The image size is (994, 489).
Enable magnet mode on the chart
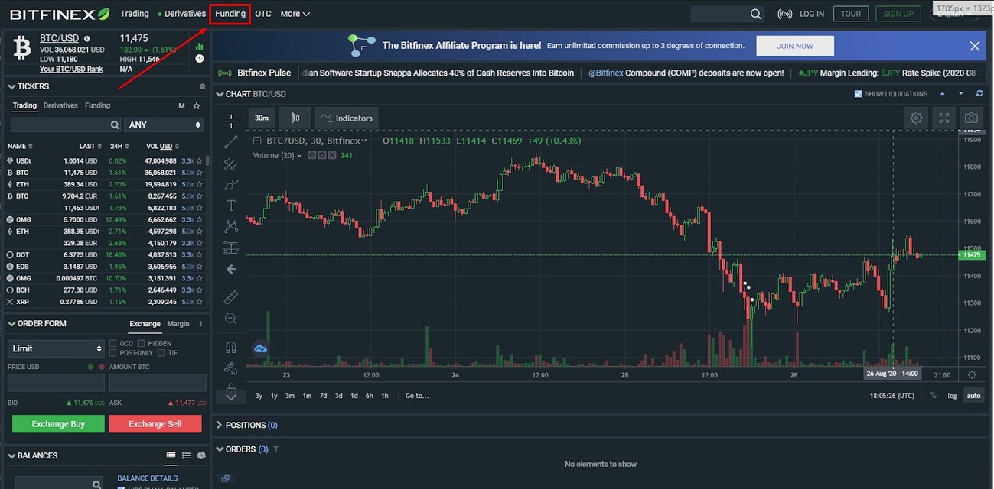point(230,346)
